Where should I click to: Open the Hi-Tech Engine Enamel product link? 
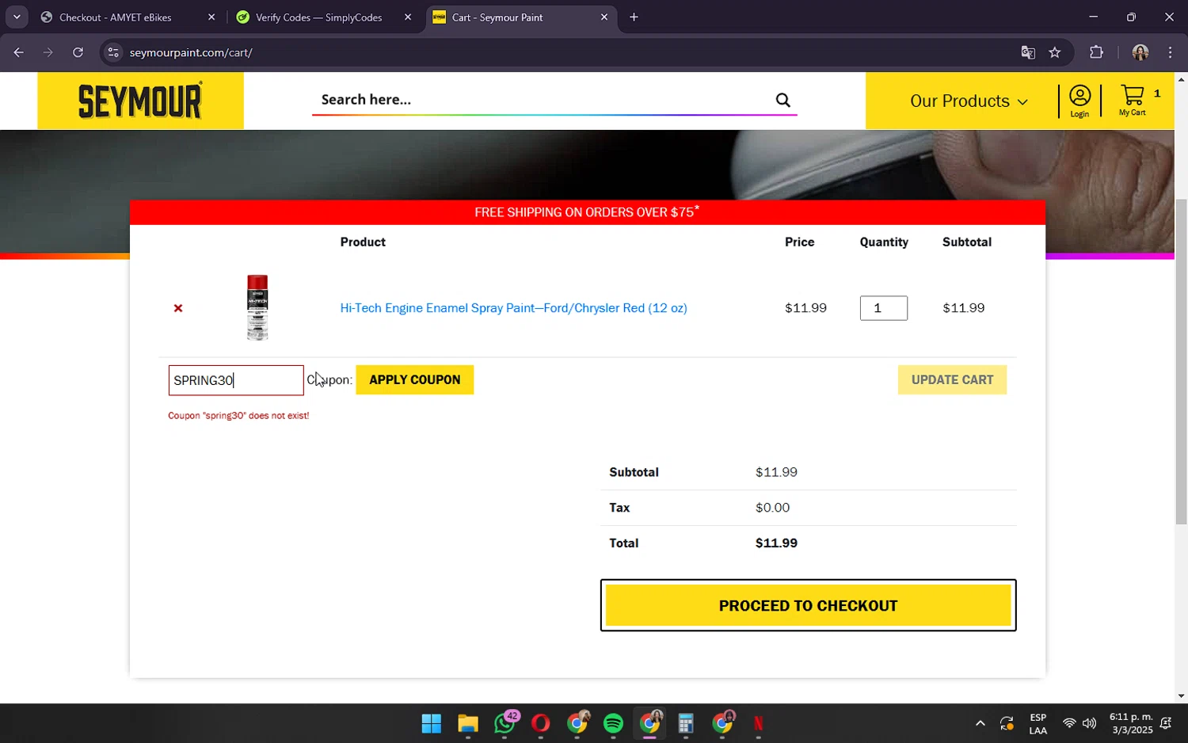[513, 308]
